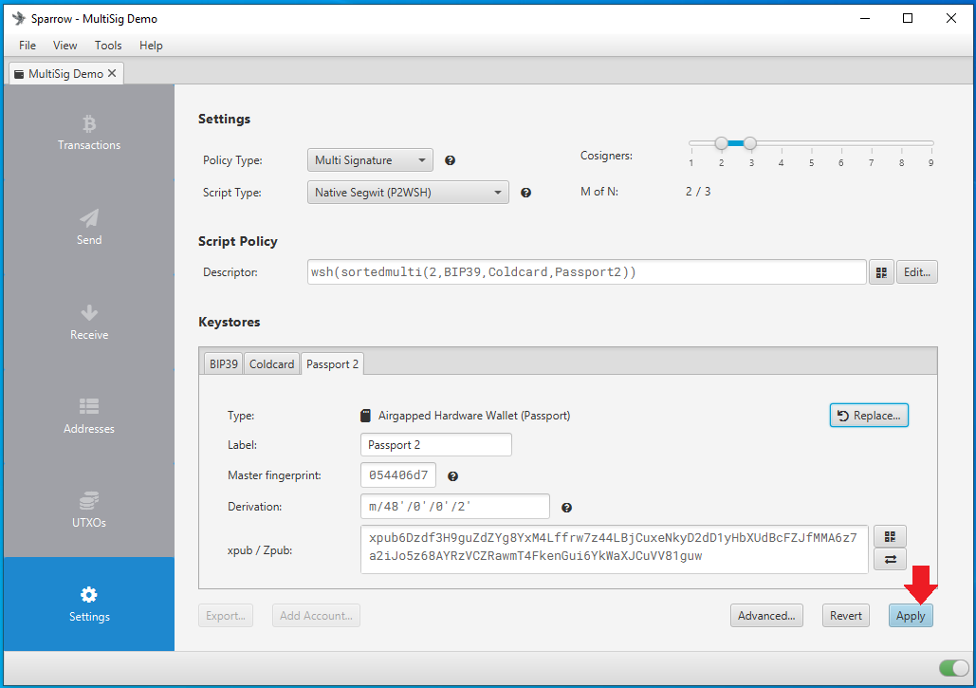Click the Derivation path field
Image resolution: width=976 pixels, height=688 pixels.
point(455,506)
